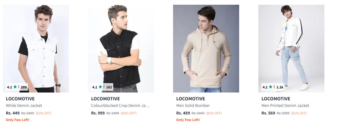Screen dimensions: 337x127
Task: Click the Colourblocked Crop Denim Jacket title
Action: pos(120,106)
